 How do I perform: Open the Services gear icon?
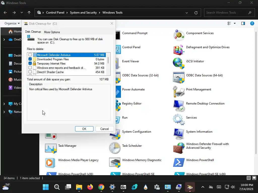coord(179,120)
